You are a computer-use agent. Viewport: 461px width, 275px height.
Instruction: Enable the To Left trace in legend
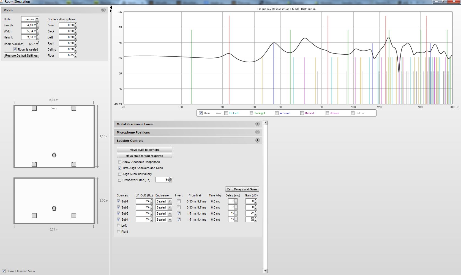click(x=226, y=113)
